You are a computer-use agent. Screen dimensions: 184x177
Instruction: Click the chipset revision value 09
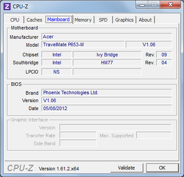click(164, 55)
